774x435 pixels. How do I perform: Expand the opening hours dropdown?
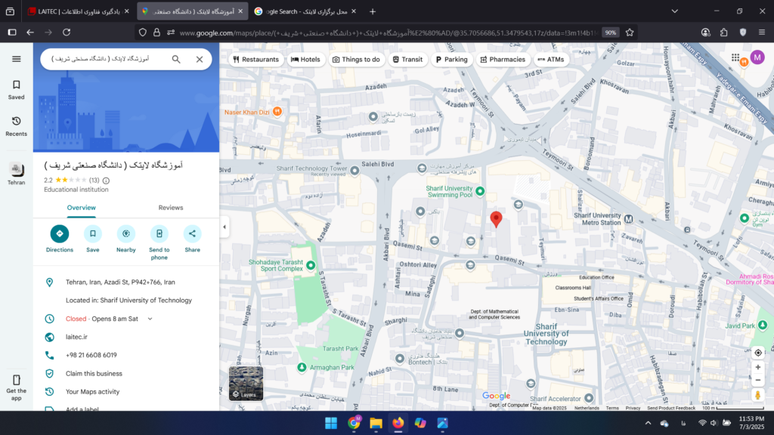coord(150,319)
